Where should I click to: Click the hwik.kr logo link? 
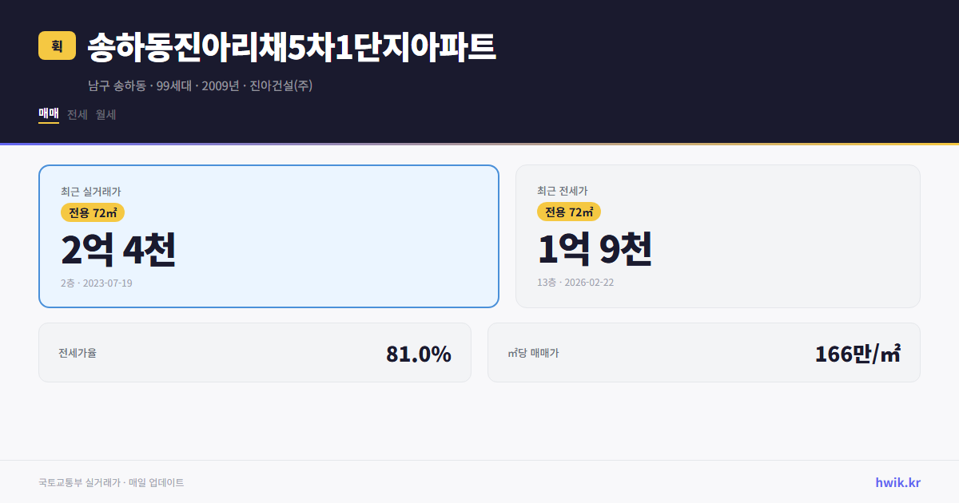pyautogui.click(x=897, y=482)
